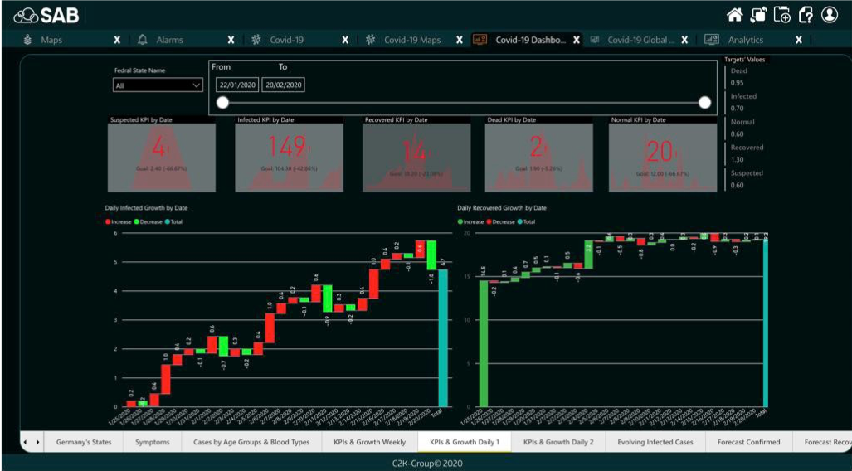Image resolution: width=852 pixels, height=471 pixels.
Task: Open the help question mark icon
Action: [x=806, y=14]
